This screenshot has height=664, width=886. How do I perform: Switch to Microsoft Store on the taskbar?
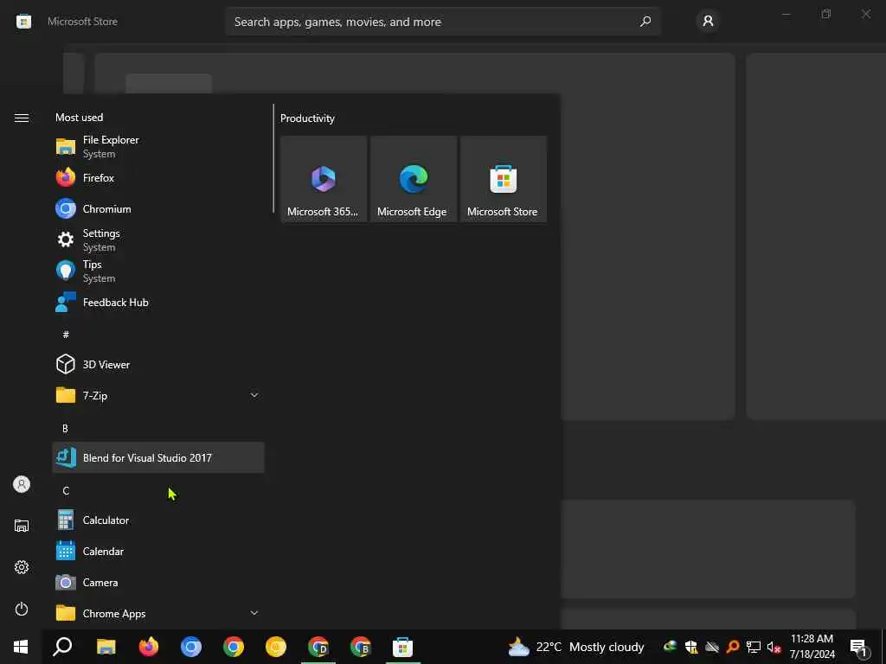click(x=403, y=647)
